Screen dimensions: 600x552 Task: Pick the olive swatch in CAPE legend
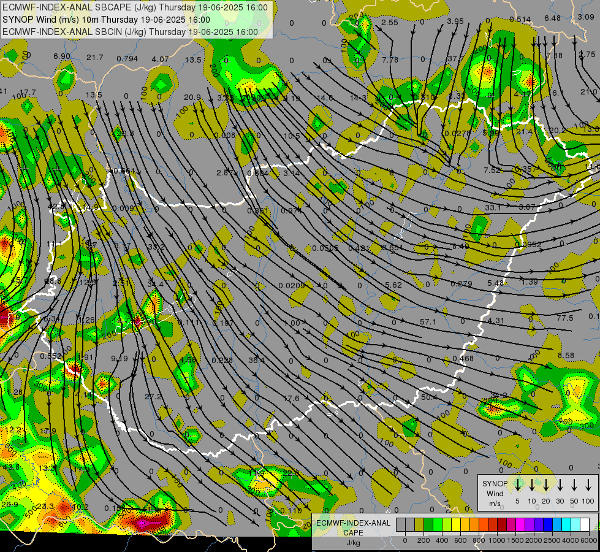(x=419, y=524)
